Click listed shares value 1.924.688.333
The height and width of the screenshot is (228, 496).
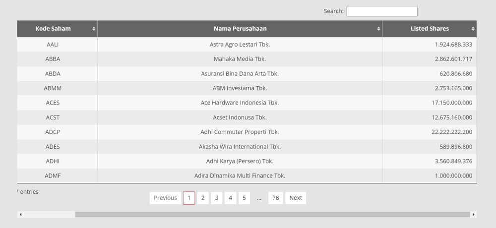[453, 45]
